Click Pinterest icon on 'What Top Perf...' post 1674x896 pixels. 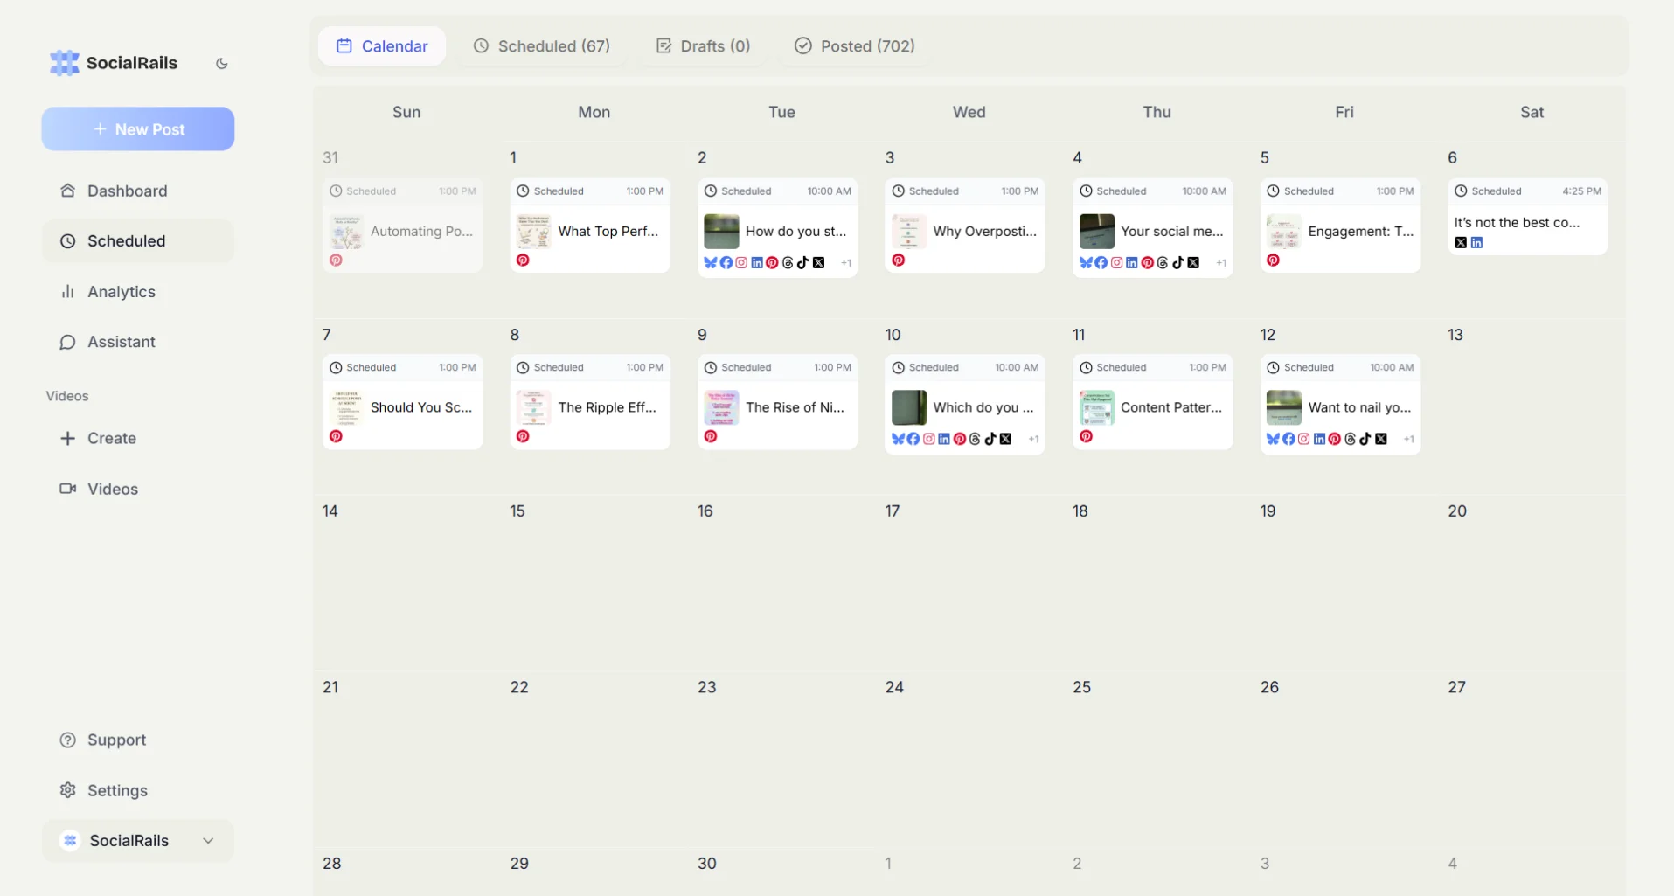(x=523, y=260)
